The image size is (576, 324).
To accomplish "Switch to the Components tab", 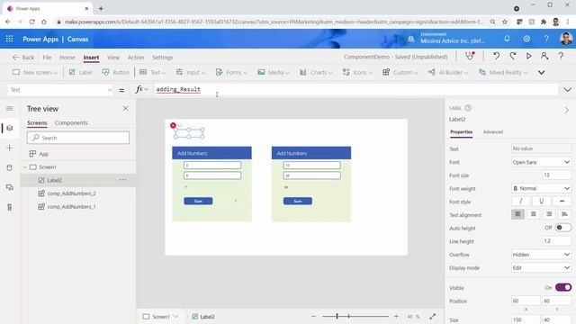I will (71, 122).
